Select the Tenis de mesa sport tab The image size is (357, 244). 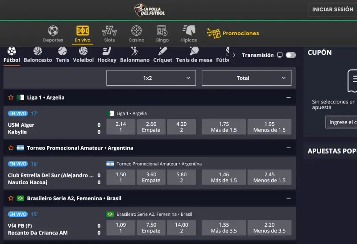(194, 55)
